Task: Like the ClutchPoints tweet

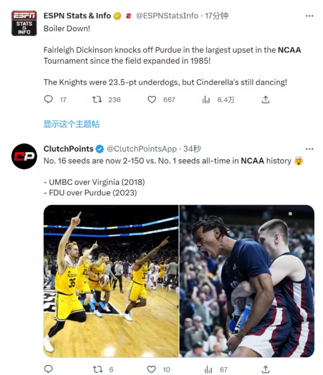Action: 152,369
